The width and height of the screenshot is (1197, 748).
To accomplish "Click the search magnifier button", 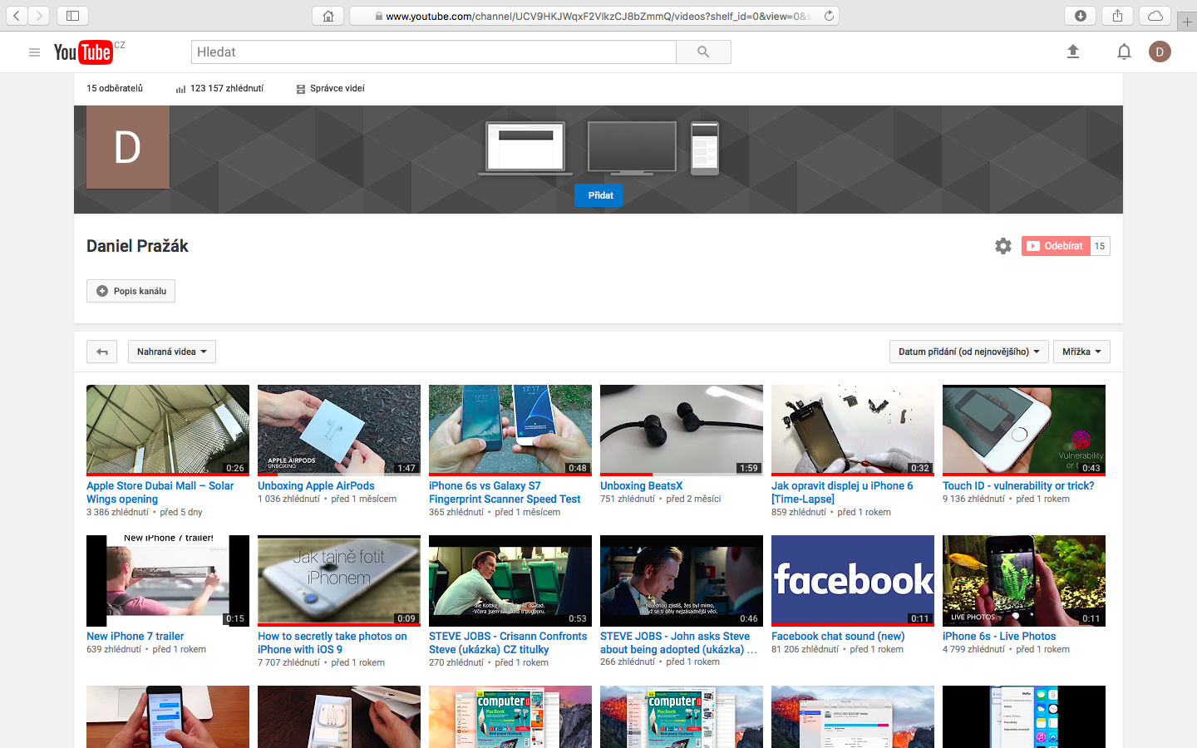I will pos(703,52).
